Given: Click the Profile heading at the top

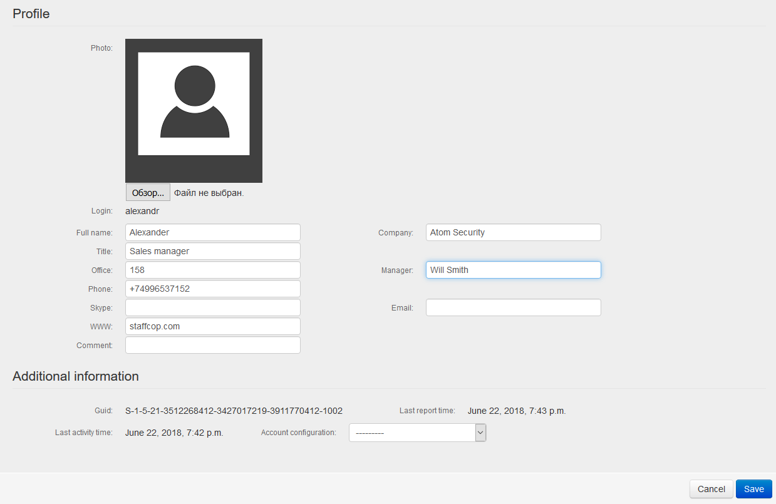Looking at the screenshot, I should [x=31, y=14].
